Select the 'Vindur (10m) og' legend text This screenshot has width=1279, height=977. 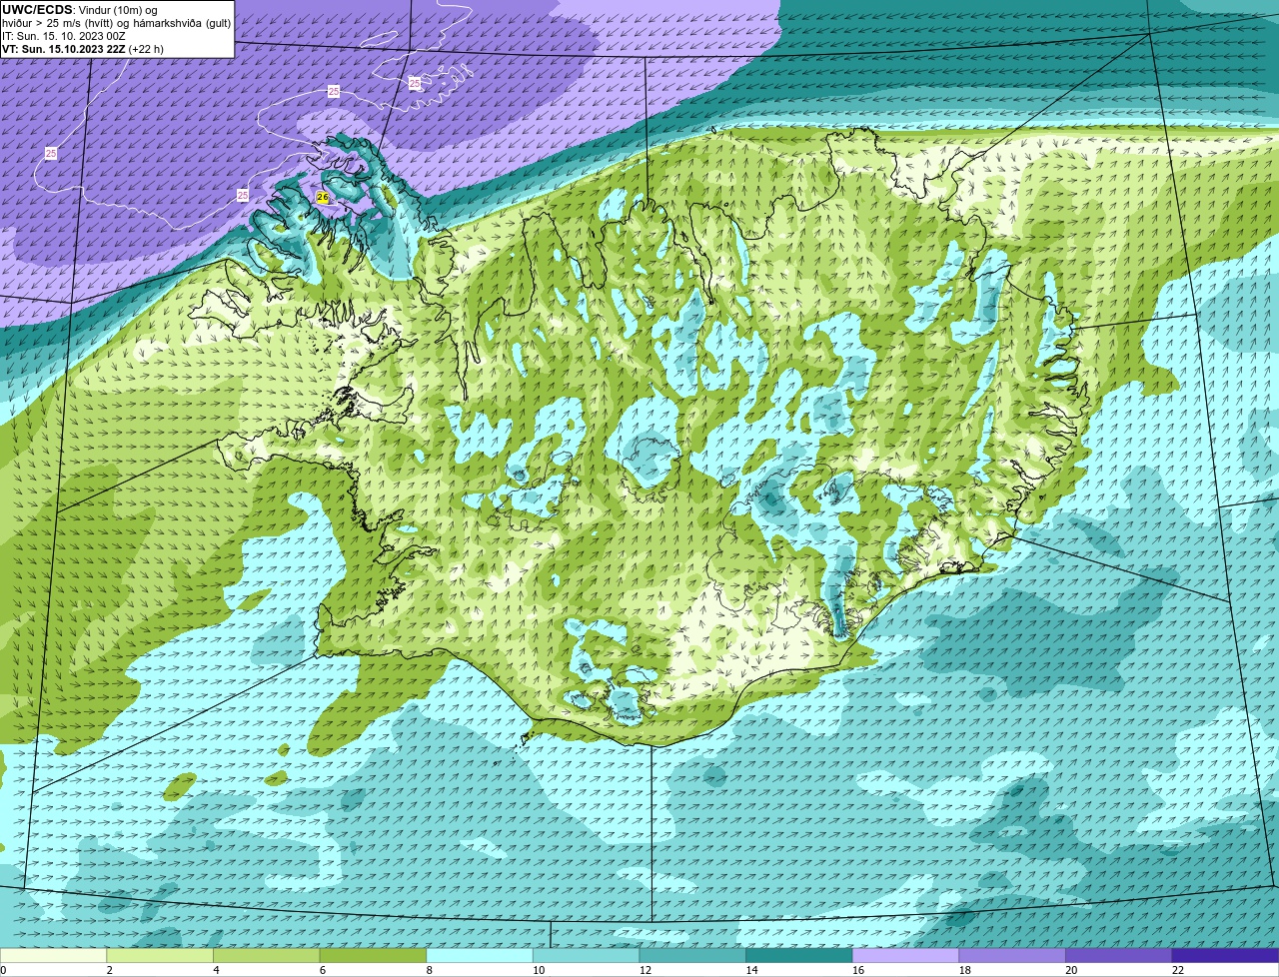118,10
